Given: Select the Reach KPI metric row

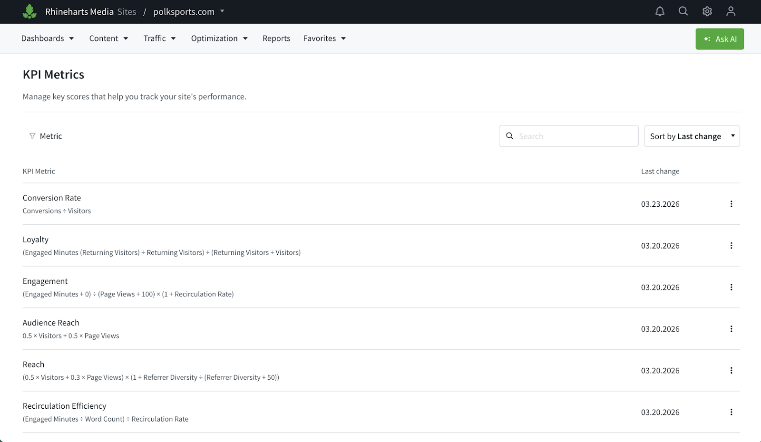Looking at the screenshot, I should pyautogui.click(x=33, y=365).
